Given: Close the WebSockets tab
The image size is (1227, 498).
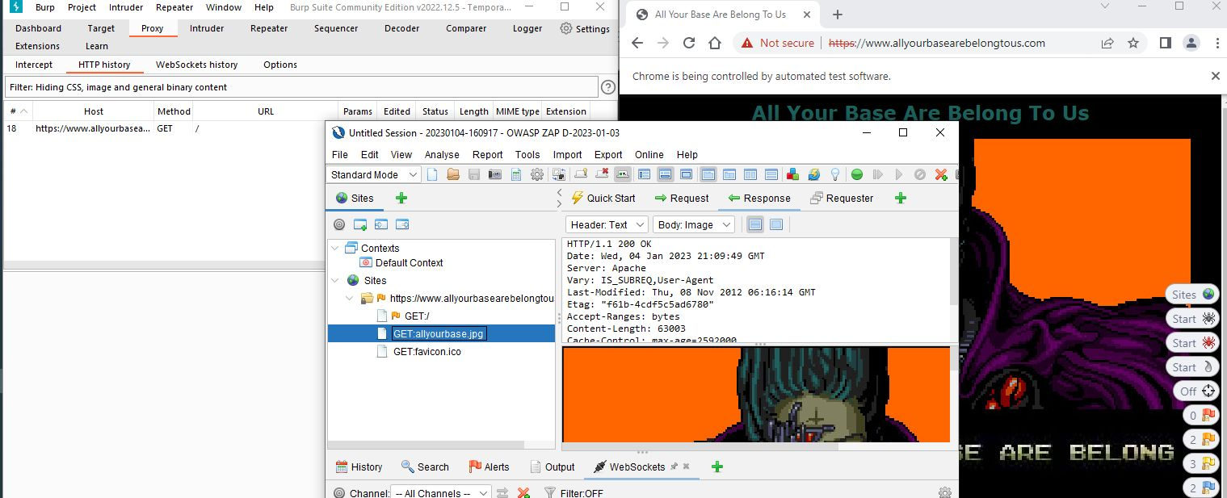Looking at the screenshot, I should (687, 466).
